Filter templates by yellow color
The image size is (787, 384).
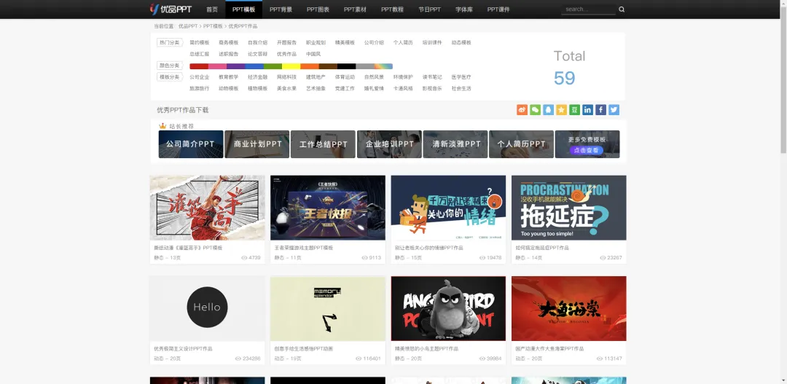tap(291, 66)
